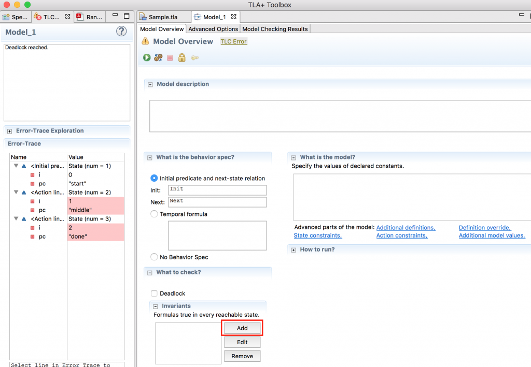The height and width of the screenshot is (367, 531).
Task: Click the Next input field
Action: [217, 202]
